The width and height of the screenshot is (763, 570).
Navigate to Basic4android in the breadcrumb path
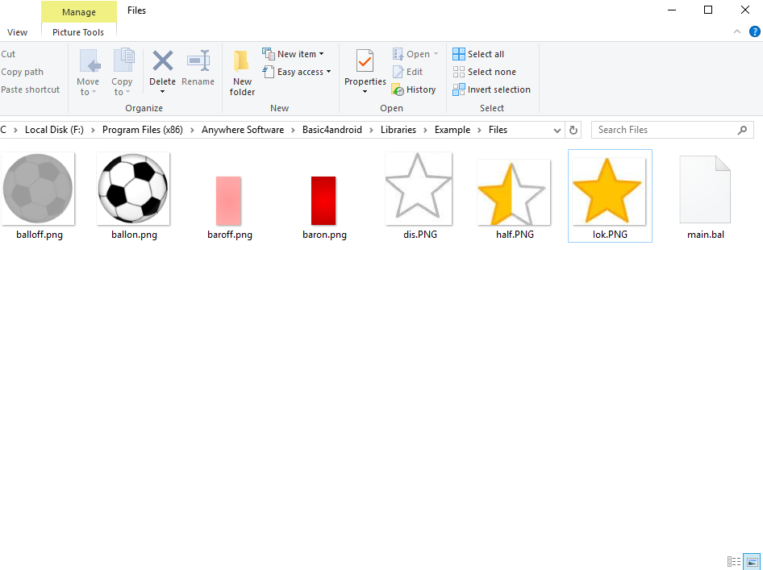click(332, 130)
